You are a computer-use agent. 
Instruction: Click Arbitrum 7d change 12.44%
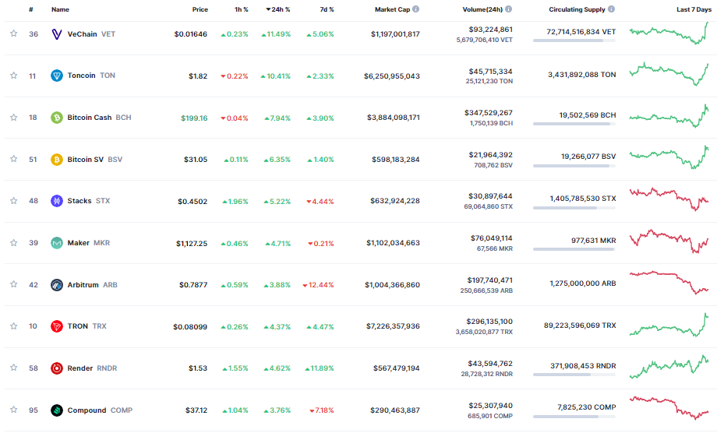tap(318, 285)
